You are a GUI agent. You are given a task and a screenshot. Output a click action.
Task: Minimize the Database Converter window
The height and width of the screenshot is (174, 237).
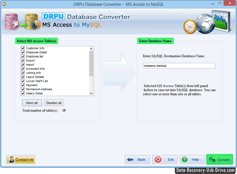(x=213, y=3)
